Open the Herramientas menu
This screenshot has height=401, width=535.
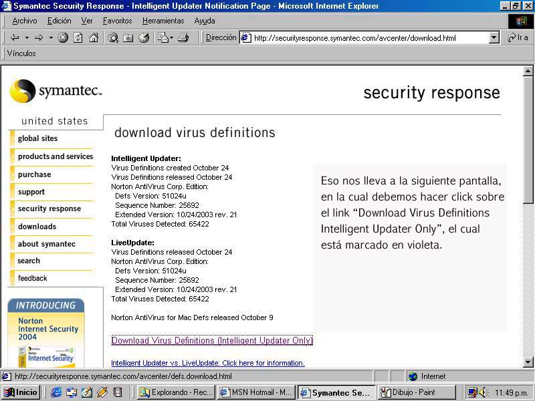[163, 21]
